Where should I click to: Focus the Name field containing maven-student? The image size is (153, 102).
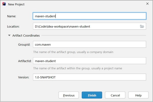click(89, 16)
